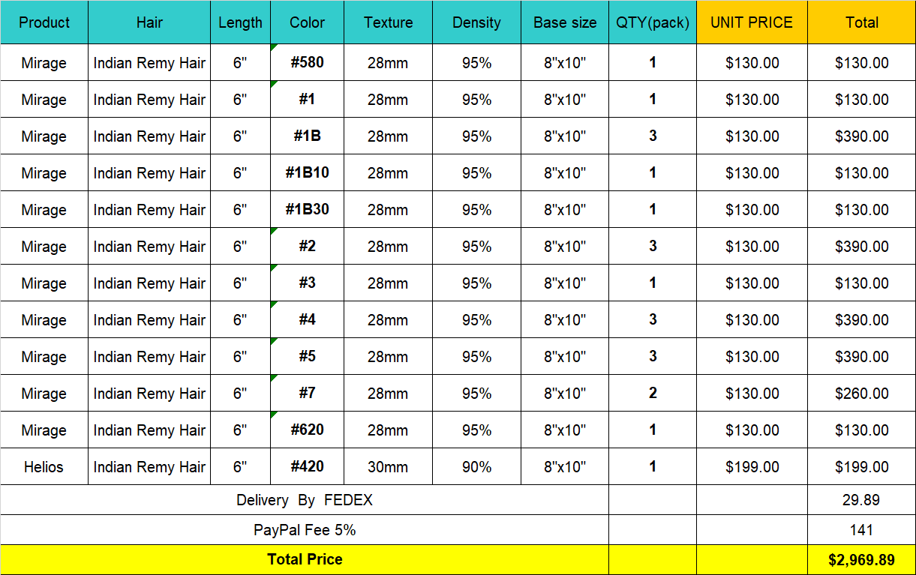Select the "PayPal Fee 5%" label cell
Image resolution: width=916 pixels, height=575 pixels.
[x=305, y=530]
